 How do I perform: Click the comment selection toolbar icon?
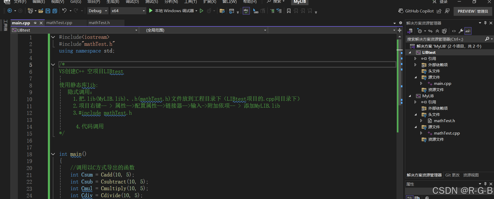click(x=256, y=11)
